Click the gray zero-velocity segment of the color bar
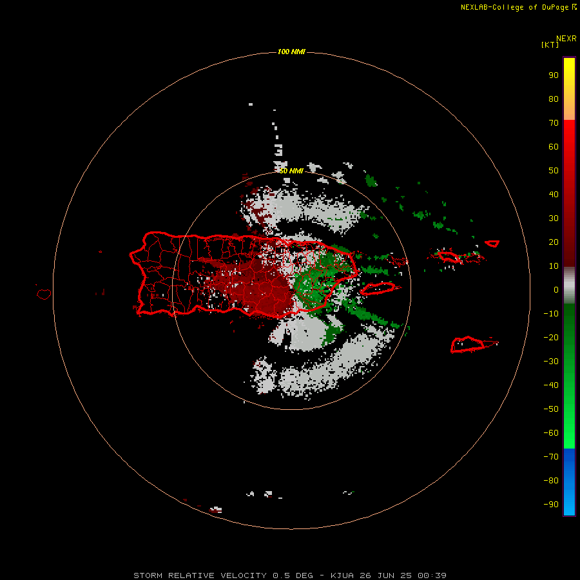 coord(569,285)
